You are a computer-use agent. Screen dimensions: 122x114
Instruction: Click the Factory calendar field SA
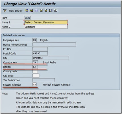[35, 85]
